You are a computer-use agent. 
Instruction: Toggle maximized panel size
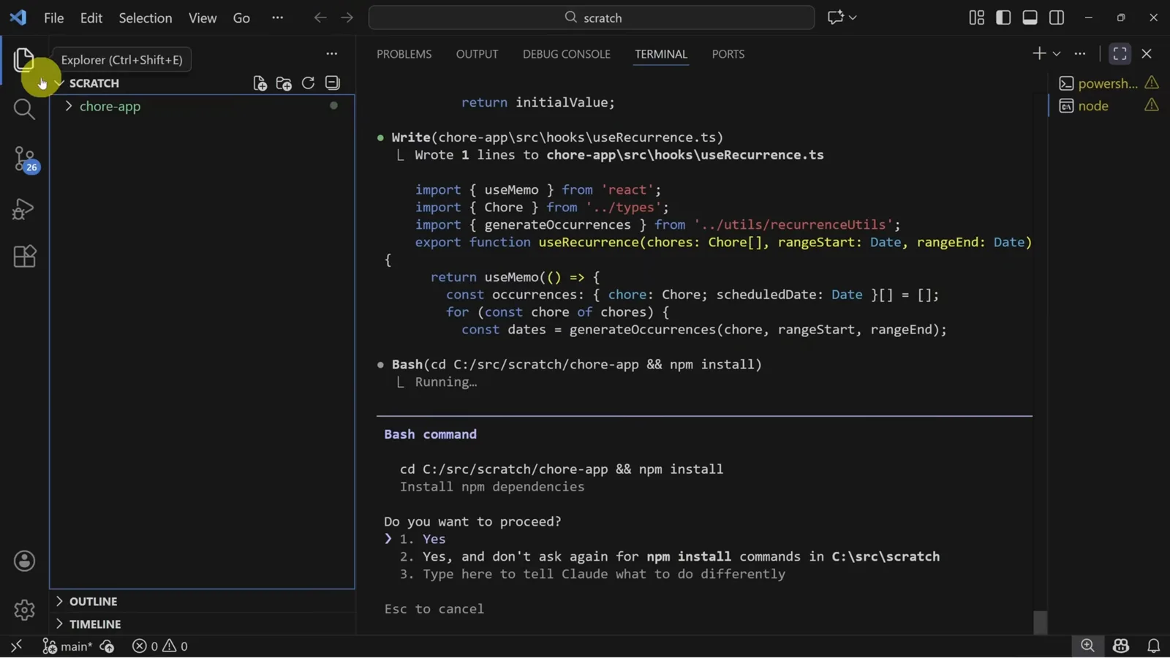(x=1120, y=53)
